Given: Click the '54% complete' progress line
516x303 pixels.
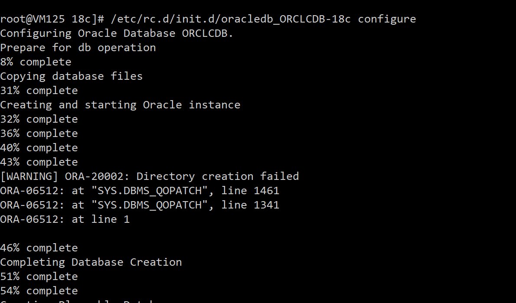Looking at the screenshot, I should click(x=39, y=291).
